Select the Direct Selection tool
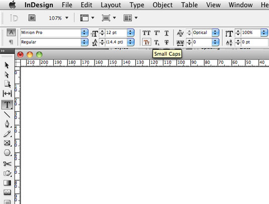 tap(7, 75)
